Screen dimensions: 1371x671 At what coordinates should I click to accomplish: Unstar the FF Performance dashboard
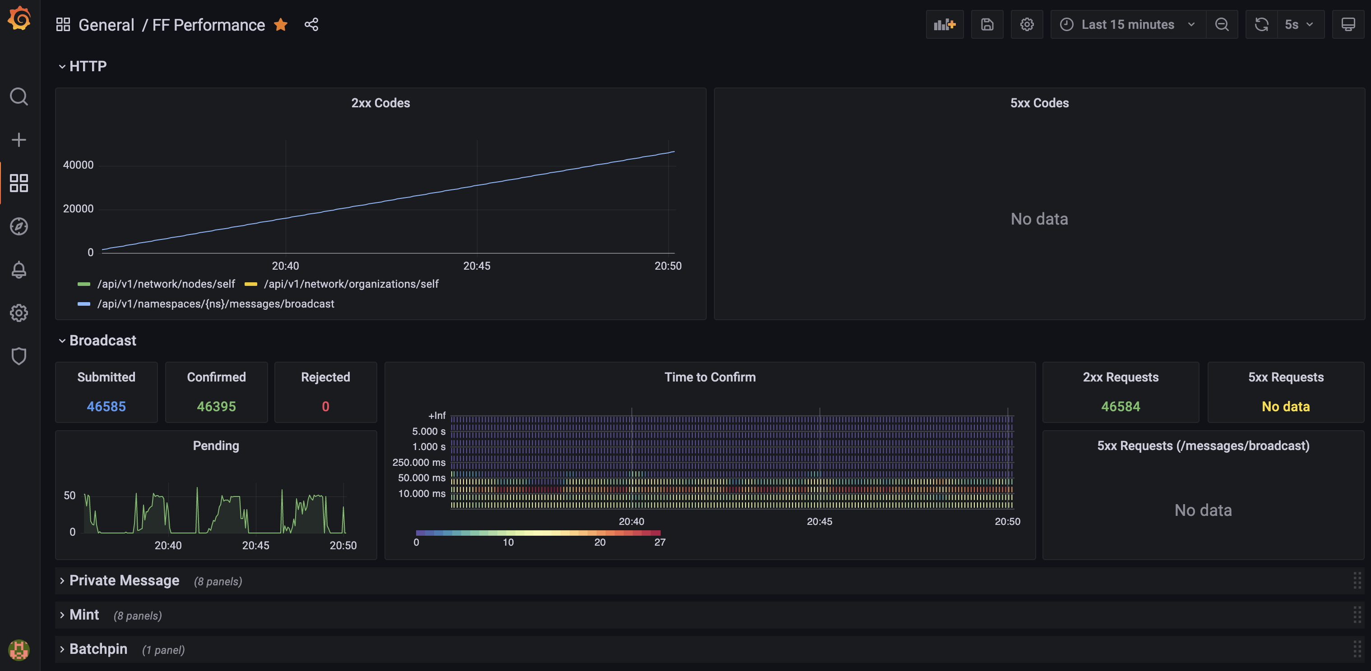click(x=281, y=24)
